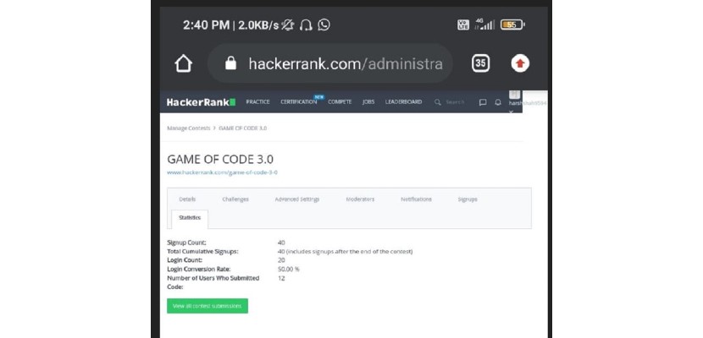
Task: Open the Leaderboard menu
Action: pyautogui.click(x=403, y=102)
